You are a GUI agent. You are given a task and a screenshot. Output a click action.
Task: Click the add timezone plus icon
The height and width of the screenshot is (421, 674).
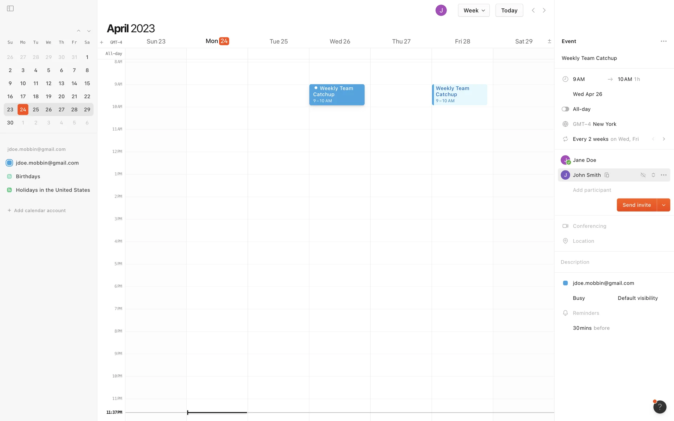(x=101, y=42)
